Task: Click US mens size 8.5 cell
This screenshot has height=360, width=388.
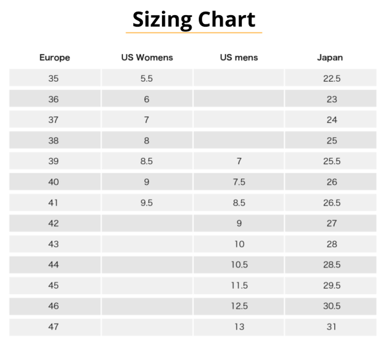Action: click(x=239, y=203)
